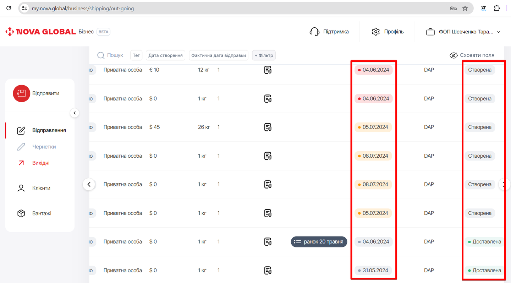Click the ранок 20 травня tag

[x=319, y=242]
